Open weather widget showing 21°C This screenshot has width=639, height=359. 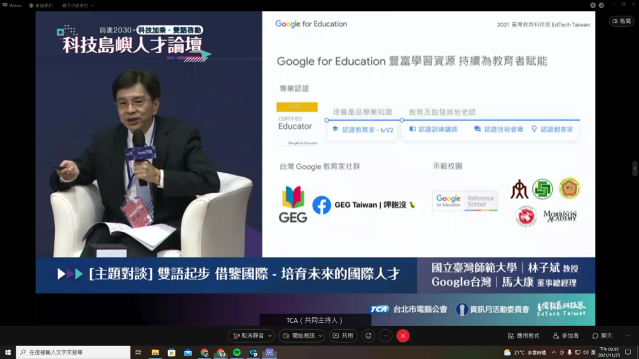click(x=525, y=353)
